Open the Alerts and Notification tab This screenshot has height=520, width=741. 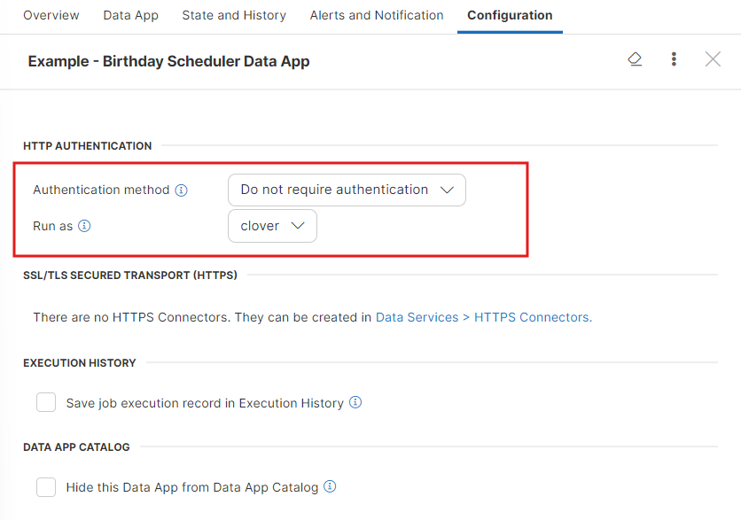376,15
